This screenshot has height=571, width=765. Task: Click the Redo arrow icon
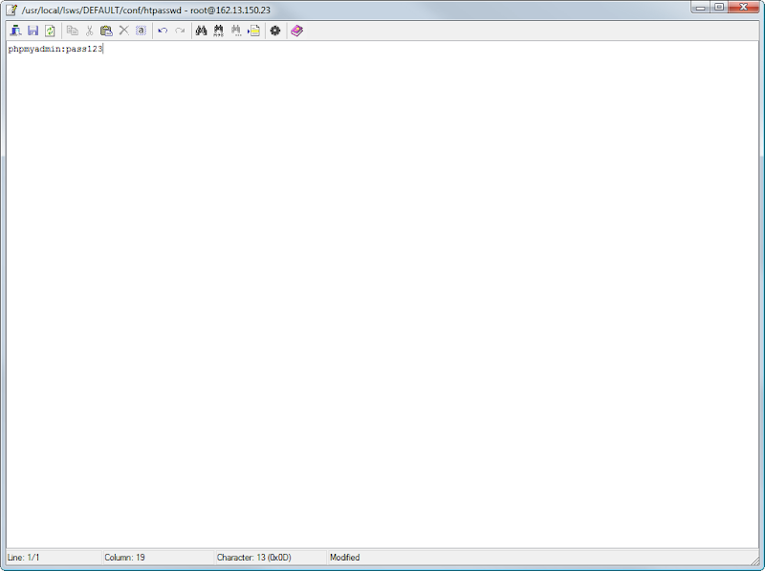tap(180, 31)
